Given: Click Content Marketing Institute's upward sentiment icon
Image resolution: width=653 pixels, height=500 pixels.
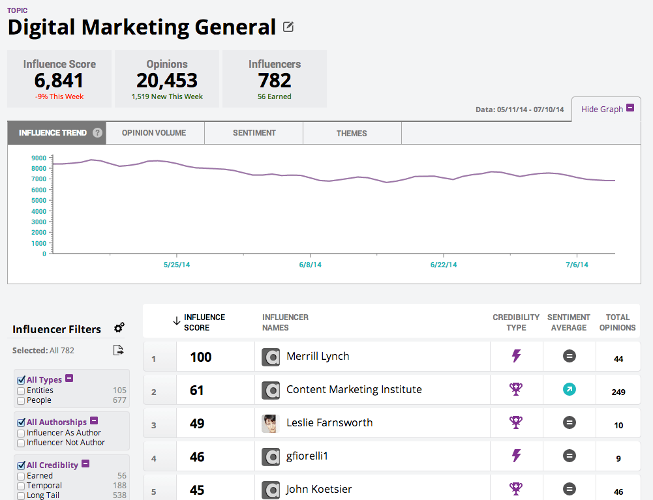Looking at the screenshot, I should [569, 389].
